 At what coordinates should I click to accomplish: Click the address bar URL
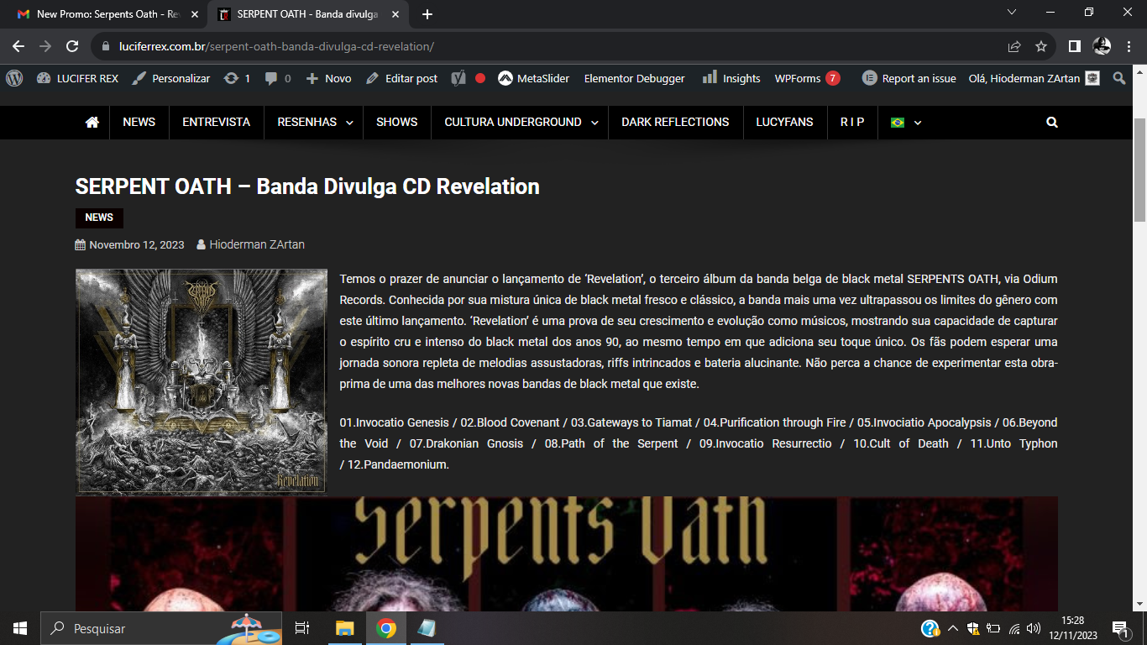276,46
